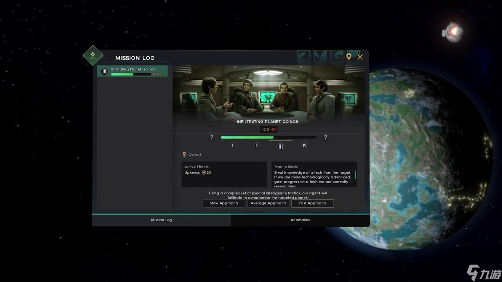
Task: Click the third faded header tab icon
Action: [337, 57]
